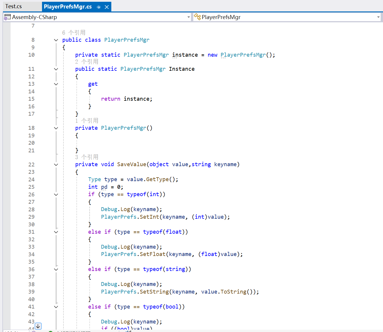
Task: Click the PlayerPrefsMgr class icon in navigation bar
Action: tap(197, 17)
